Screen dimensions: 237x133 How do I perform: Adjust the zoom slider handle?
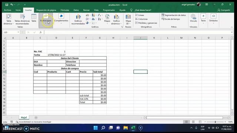point(215,122)
